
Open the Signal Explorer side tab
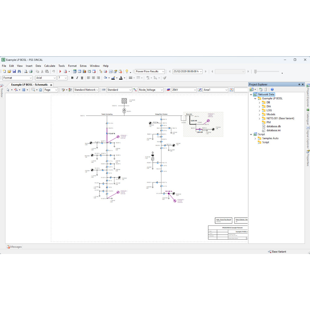[x=308, y=138]
